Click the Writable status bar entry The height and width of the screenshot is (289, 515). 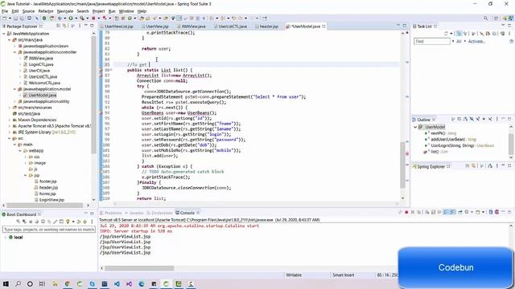294,275
